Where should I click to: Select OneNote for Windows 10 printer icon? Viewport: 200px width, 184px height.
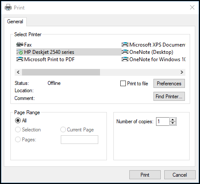coord(125,59)
